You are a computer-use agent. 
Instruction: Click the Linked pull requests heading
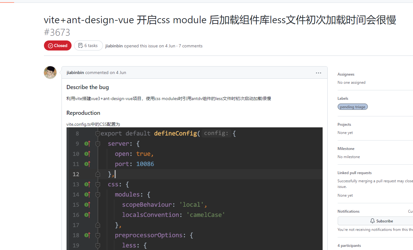coord(355,173)
